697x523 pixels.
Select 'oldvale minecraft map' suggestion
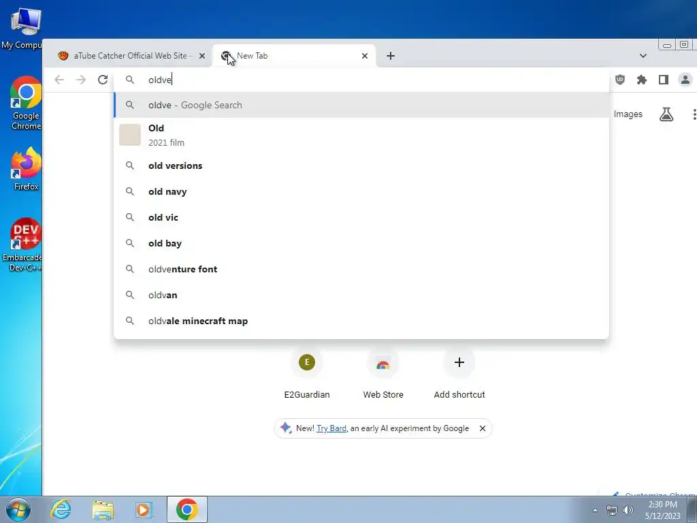click(x=361, y=321)
